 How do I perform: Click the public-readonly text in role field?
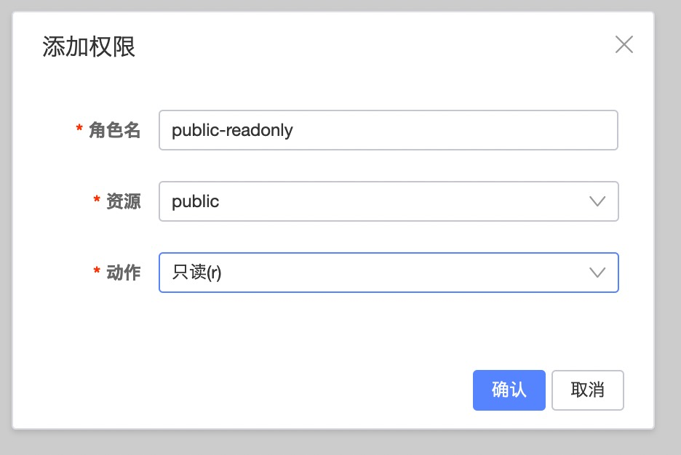click(x=232, y=130)
